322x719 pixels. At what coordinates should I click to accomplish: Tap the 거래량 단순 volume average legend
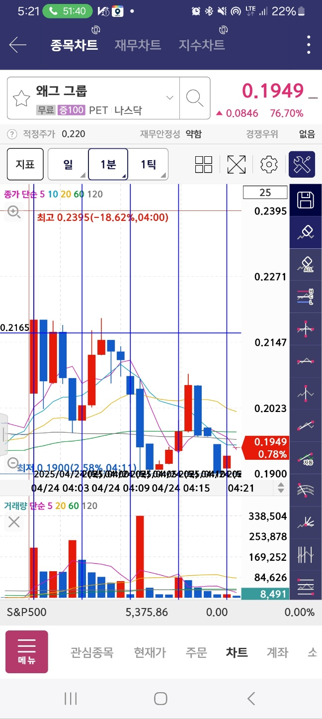[51, 506]
